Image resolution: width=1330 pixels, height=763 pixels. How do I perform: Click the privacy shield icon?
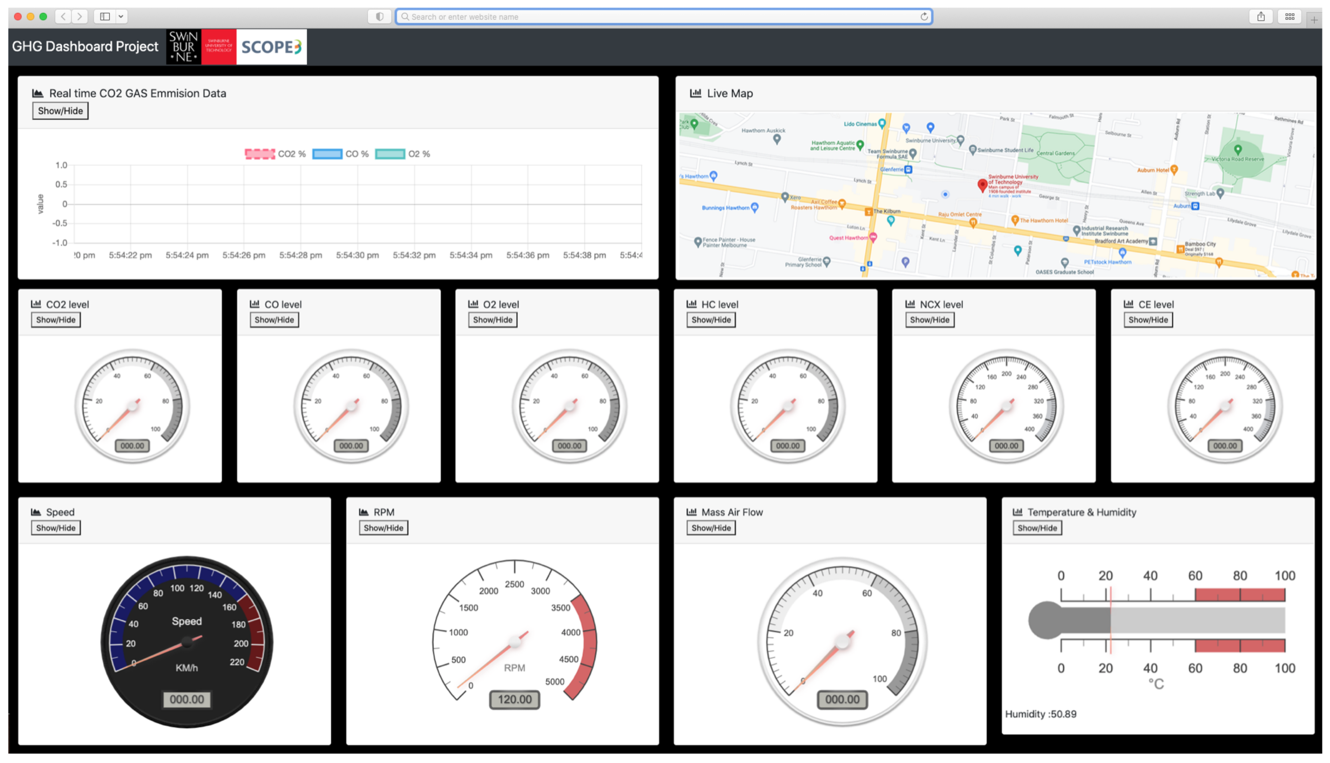(379, 16)
